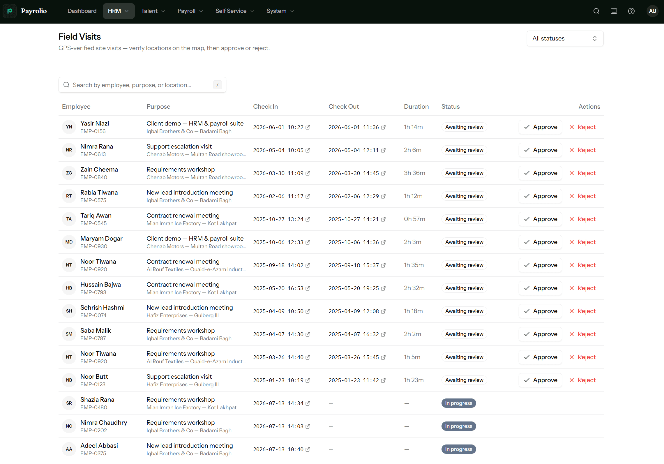
Task: Focus the employee search input field
Action: tap(142, 85)
